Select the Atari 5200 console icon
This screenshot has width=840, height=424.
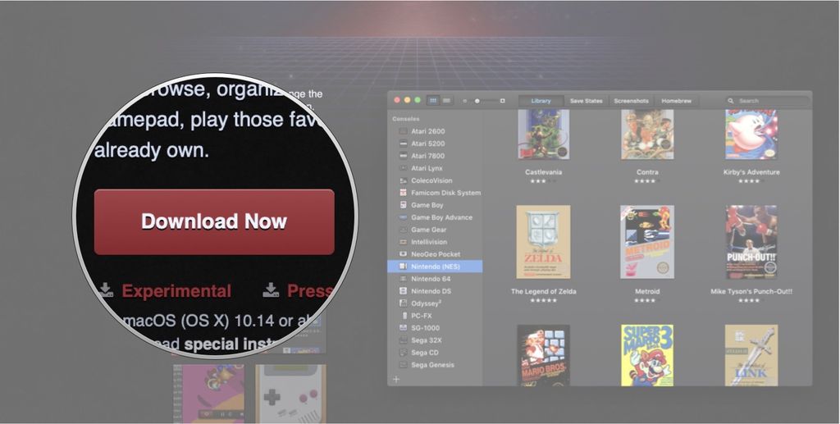tap(404, 144)
